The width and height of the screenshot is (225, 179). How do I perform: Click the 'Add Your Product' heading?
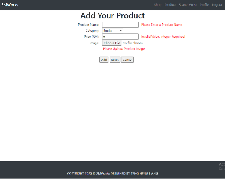point(112,15)
